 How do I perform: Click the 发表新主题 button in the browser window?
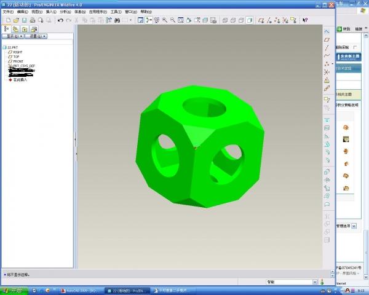tap(349, 57)
